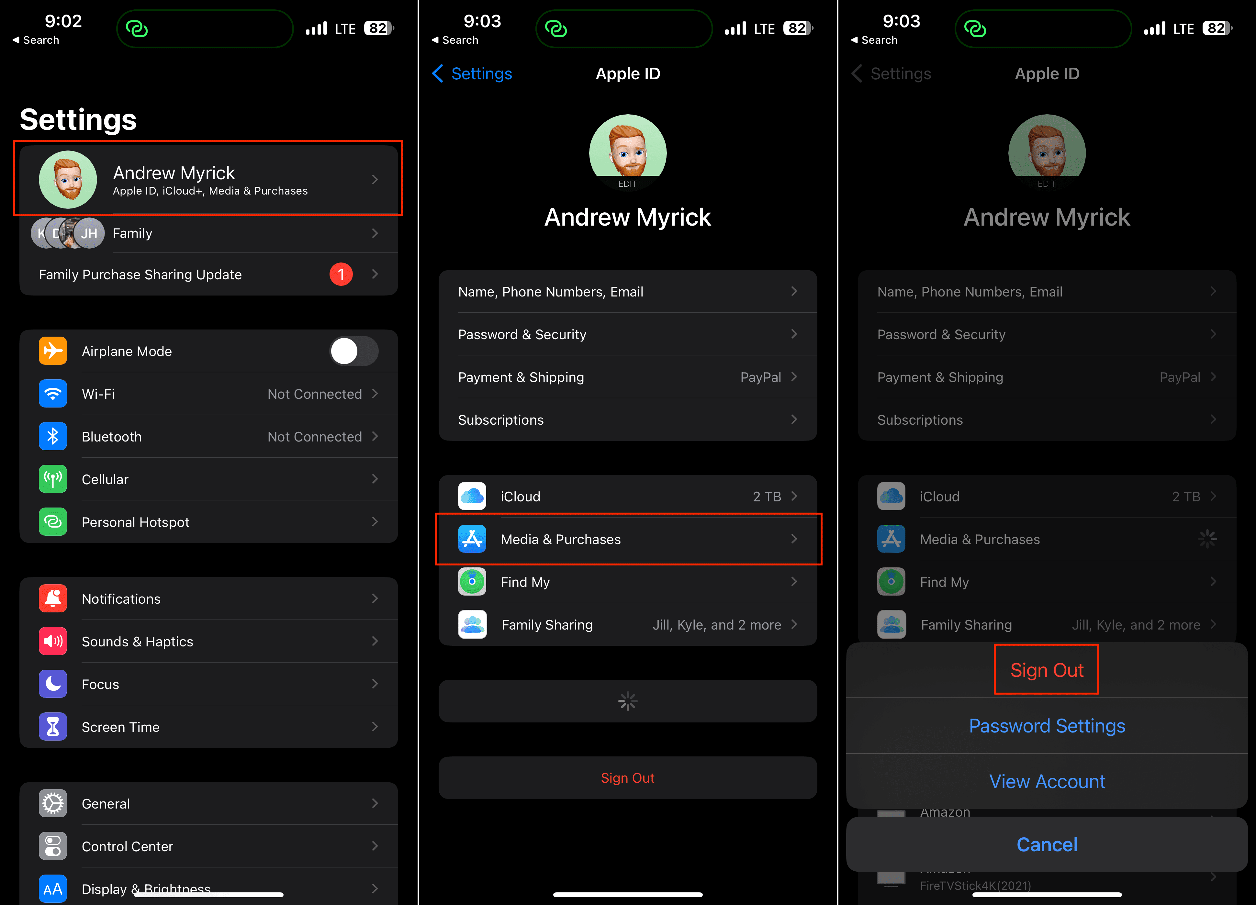The height and width of the screenshot is (905, 1256).
Task: Tap the "Family Purchase Sharing Update" label
Action: click(x=140, y=274)
